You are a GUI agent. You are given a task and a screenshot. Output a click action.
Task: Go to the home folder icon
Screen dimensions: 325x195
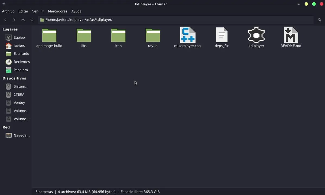[x=32, y=20]
